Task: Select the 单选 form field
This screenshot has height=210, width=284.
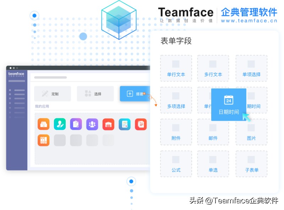Action: coord(213,164)
